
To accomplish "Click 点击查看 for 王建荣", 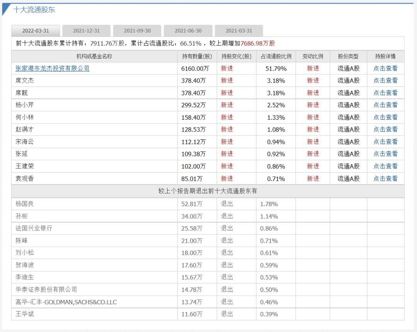I will point(385,166).
